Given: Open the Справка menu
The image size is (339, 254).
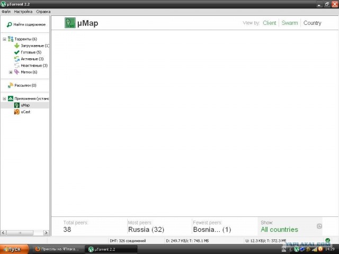Looking at the screenshot, I should pyautogui.click(x=43, y=12).
